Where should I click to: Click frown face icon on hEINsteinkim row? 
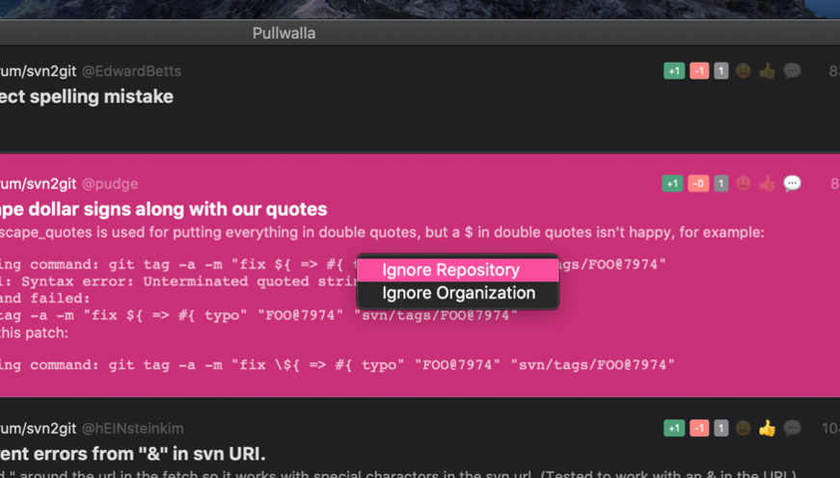click(x=743, y=428)
